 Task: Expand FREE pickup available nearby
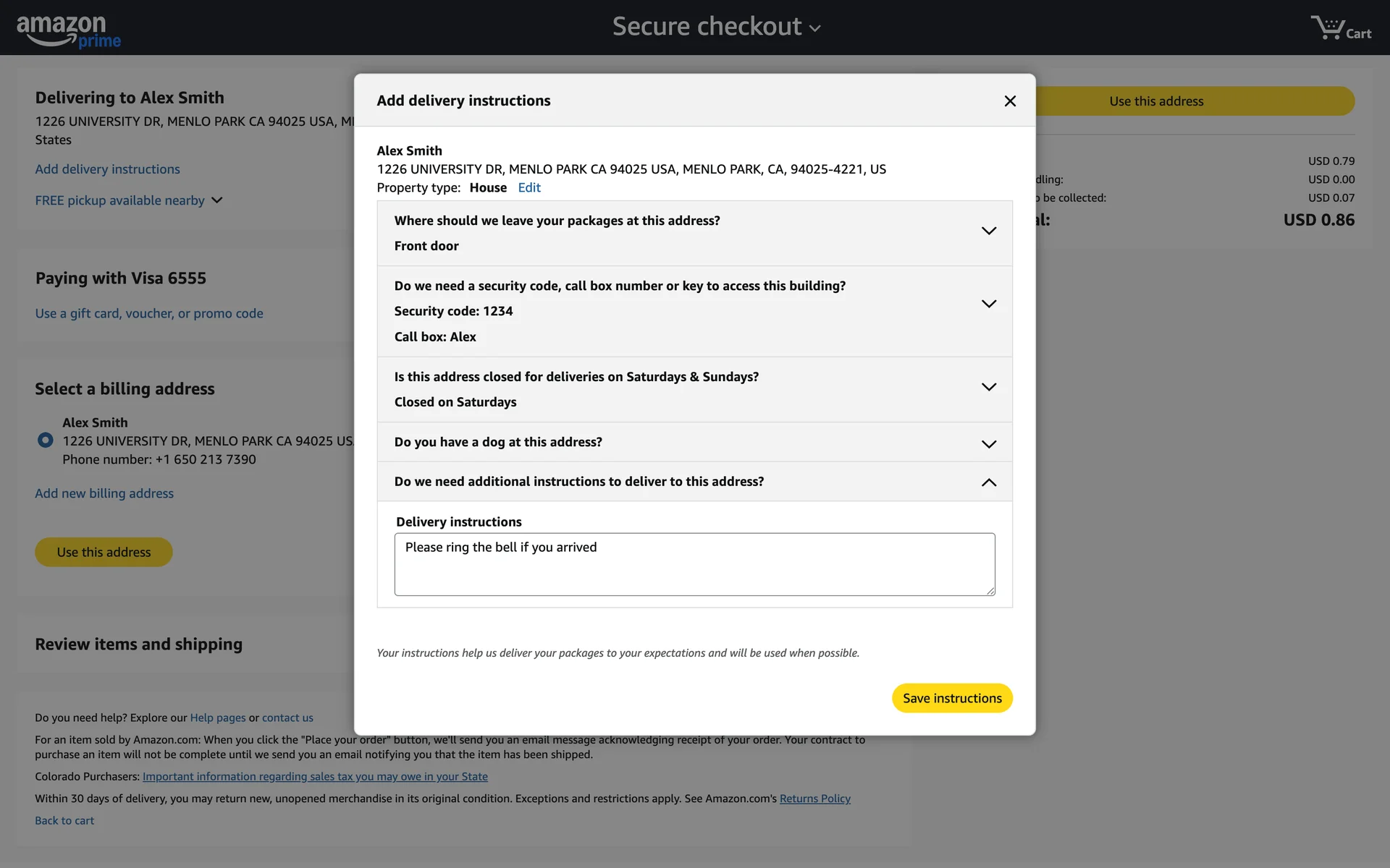click(x=129, y=200)
